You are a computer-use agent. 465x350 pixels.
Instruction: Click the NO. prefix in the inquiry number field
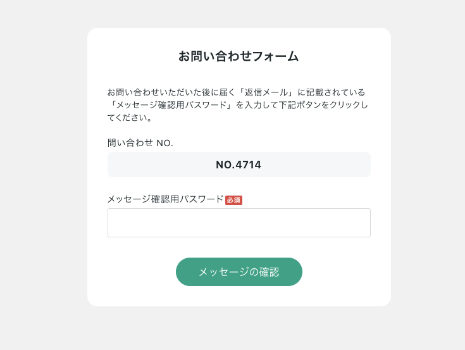click(x=225, y=165)
